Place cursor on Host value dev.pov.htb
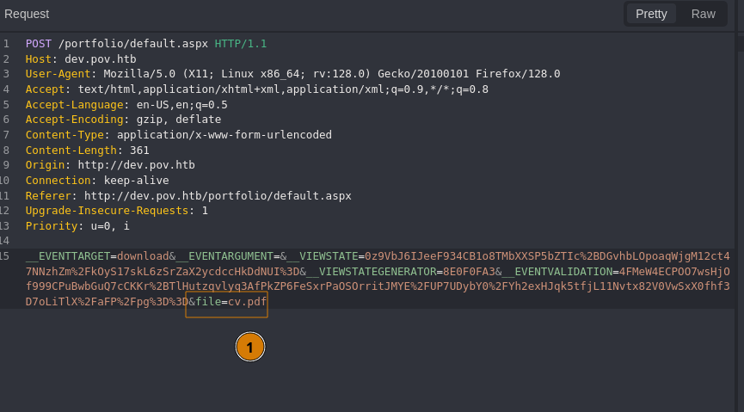The width and height of the screenshot is (744, 412). (x=101, y=58)
